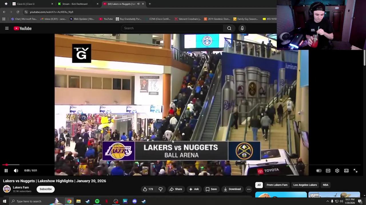Toggle the autoplay switch
The width and height of the screenshot is (366, 205).
[x=319, y=171]
